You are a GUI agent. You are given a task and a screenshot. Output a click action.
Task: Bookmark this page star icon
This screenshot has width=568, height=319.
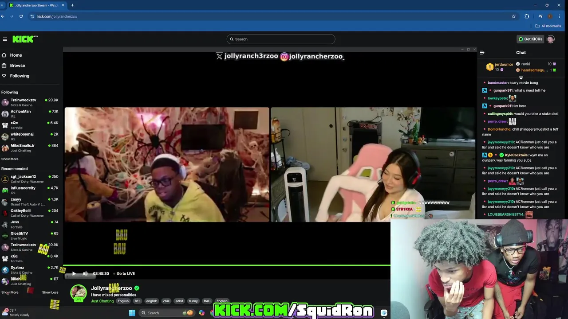[x=513, y=16]
